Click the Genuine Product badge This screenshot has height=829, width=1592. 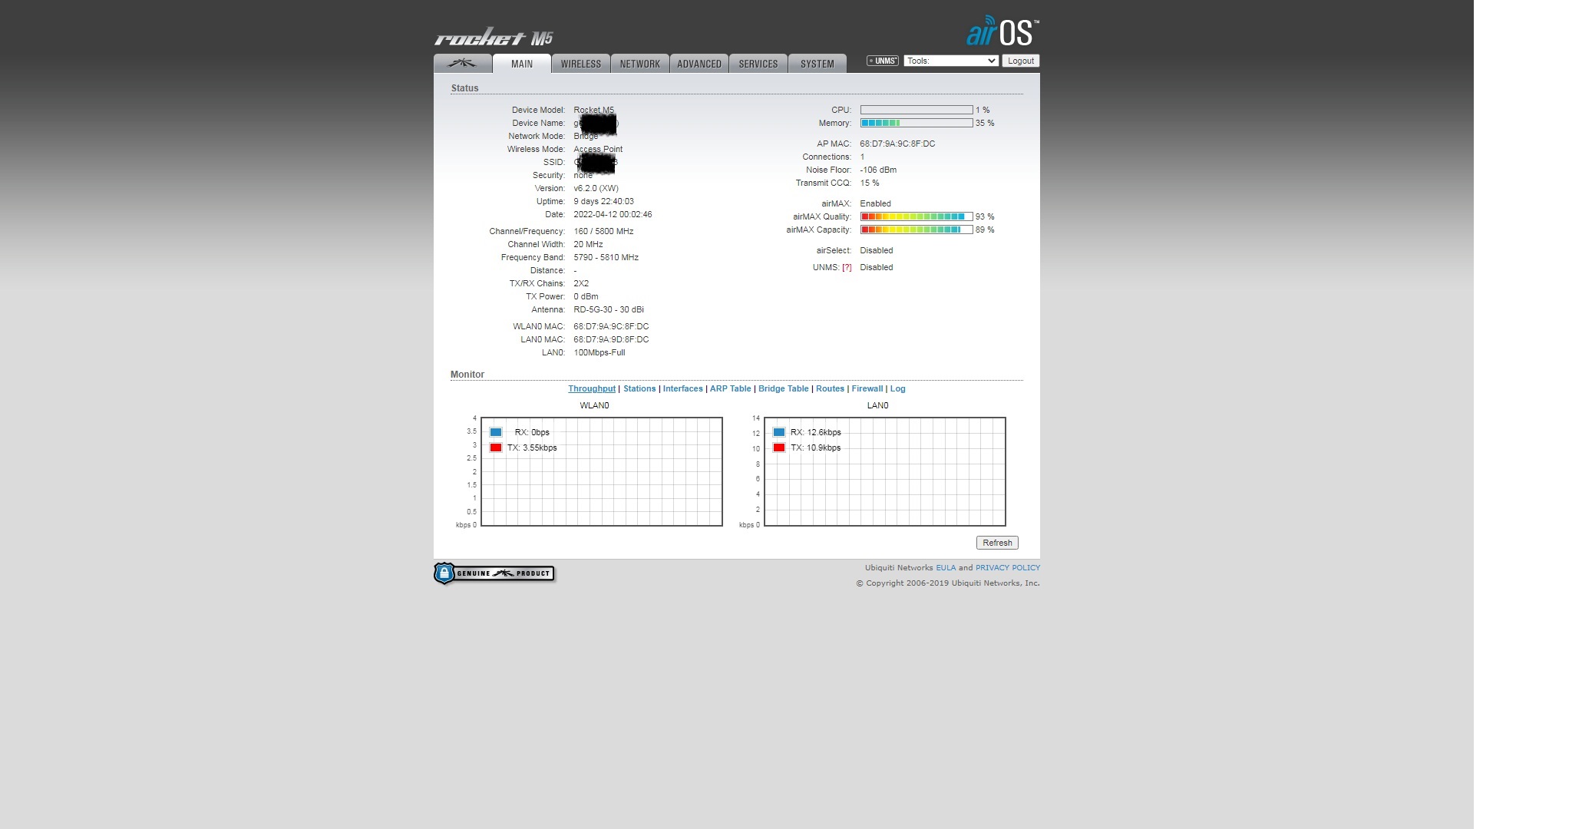pos(494,573)
